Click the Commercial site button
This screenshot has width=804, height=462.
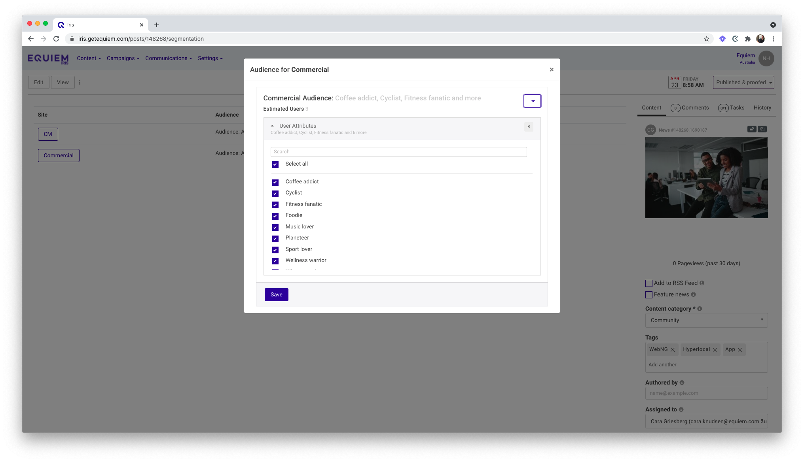59,155
